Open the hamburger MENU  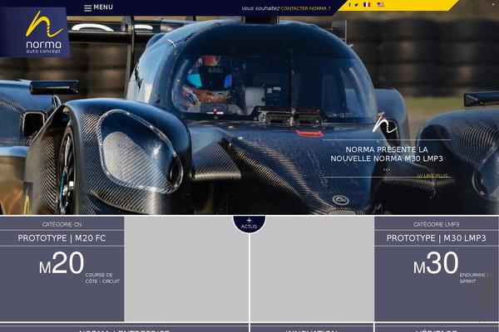(x=98, y=7)
